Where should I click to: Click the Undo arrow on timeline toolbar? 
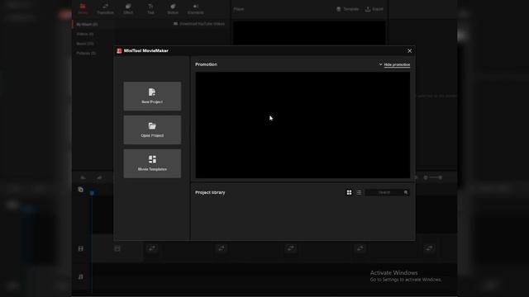tap(83, 177)
